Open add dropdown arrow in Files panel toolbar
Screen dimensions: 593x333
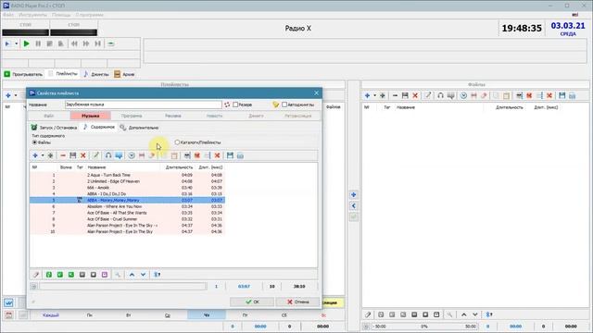(x=374, y=95)
